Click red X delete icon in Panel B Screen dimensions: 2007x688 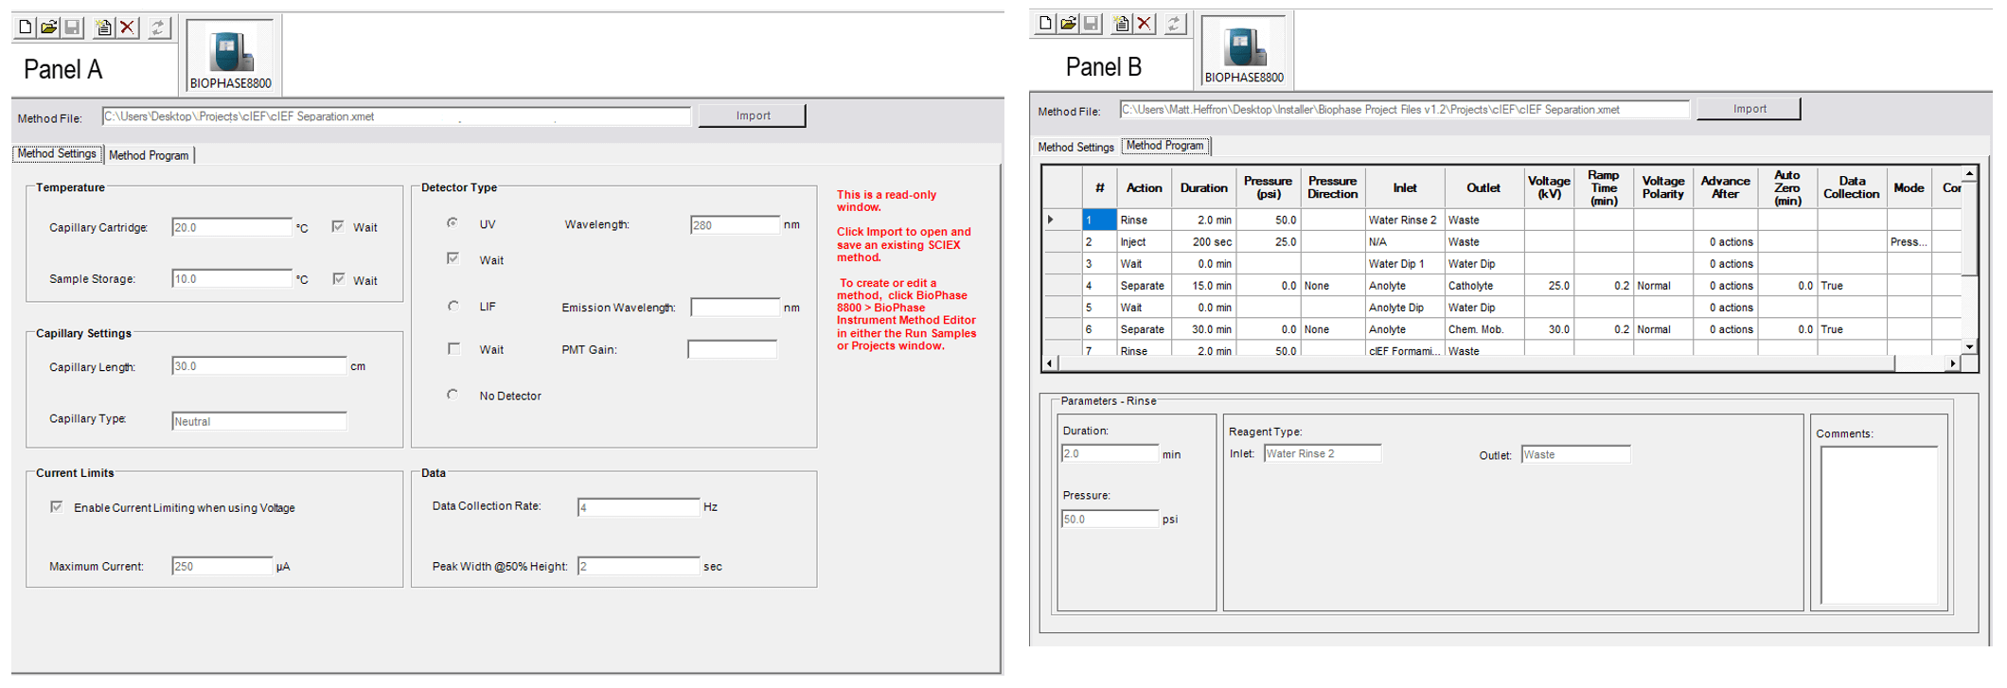point(1145,23)
